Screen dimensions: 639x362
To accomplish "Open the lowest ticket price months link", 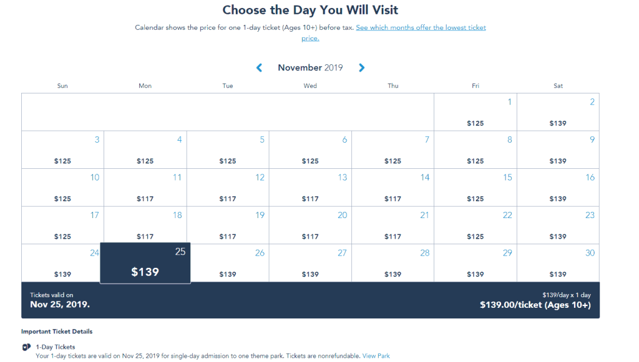I will point(394,33).
